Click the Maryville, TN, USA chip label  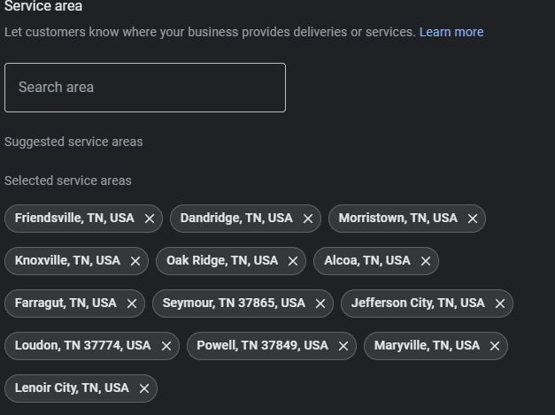coord(427,345)
